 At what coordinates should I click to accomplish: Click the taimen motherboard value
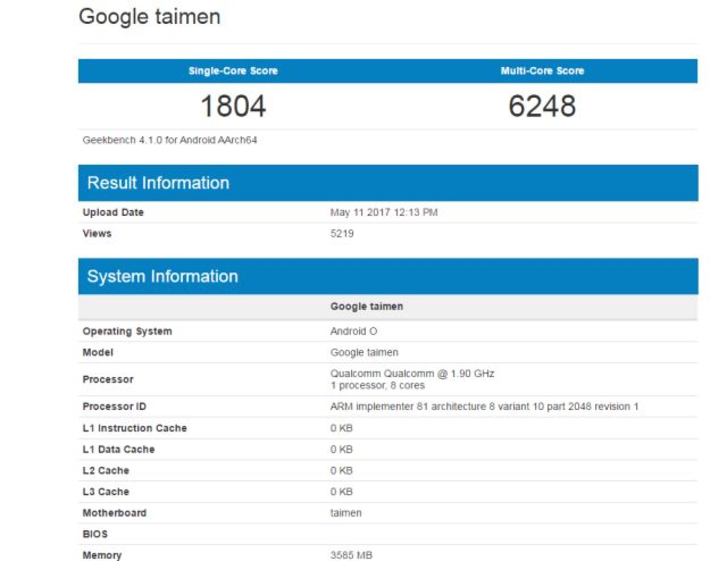(346, 513)
